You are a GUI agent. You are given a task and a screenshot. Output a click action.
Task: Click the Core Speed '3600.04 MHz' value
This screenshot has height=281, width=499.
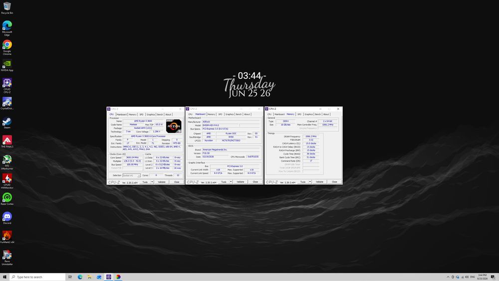tap(132, 158)
